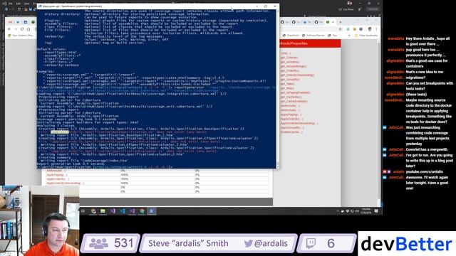
Task: Open the purple Visual Studio taskbar icon next to the PowerShell icon
Action: 132,211
